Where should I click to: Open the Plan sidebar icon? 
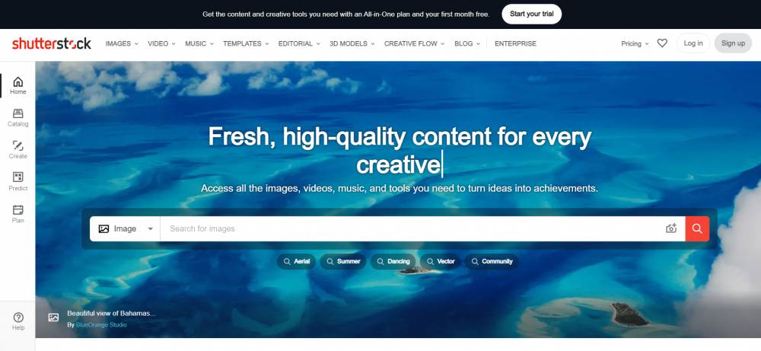tap(18, 209)
